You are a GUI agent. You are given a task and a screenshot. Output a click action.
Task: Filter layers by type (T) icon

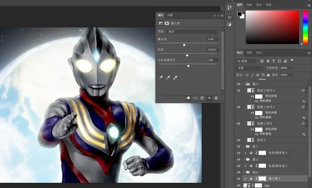click(x=274, y=61)
